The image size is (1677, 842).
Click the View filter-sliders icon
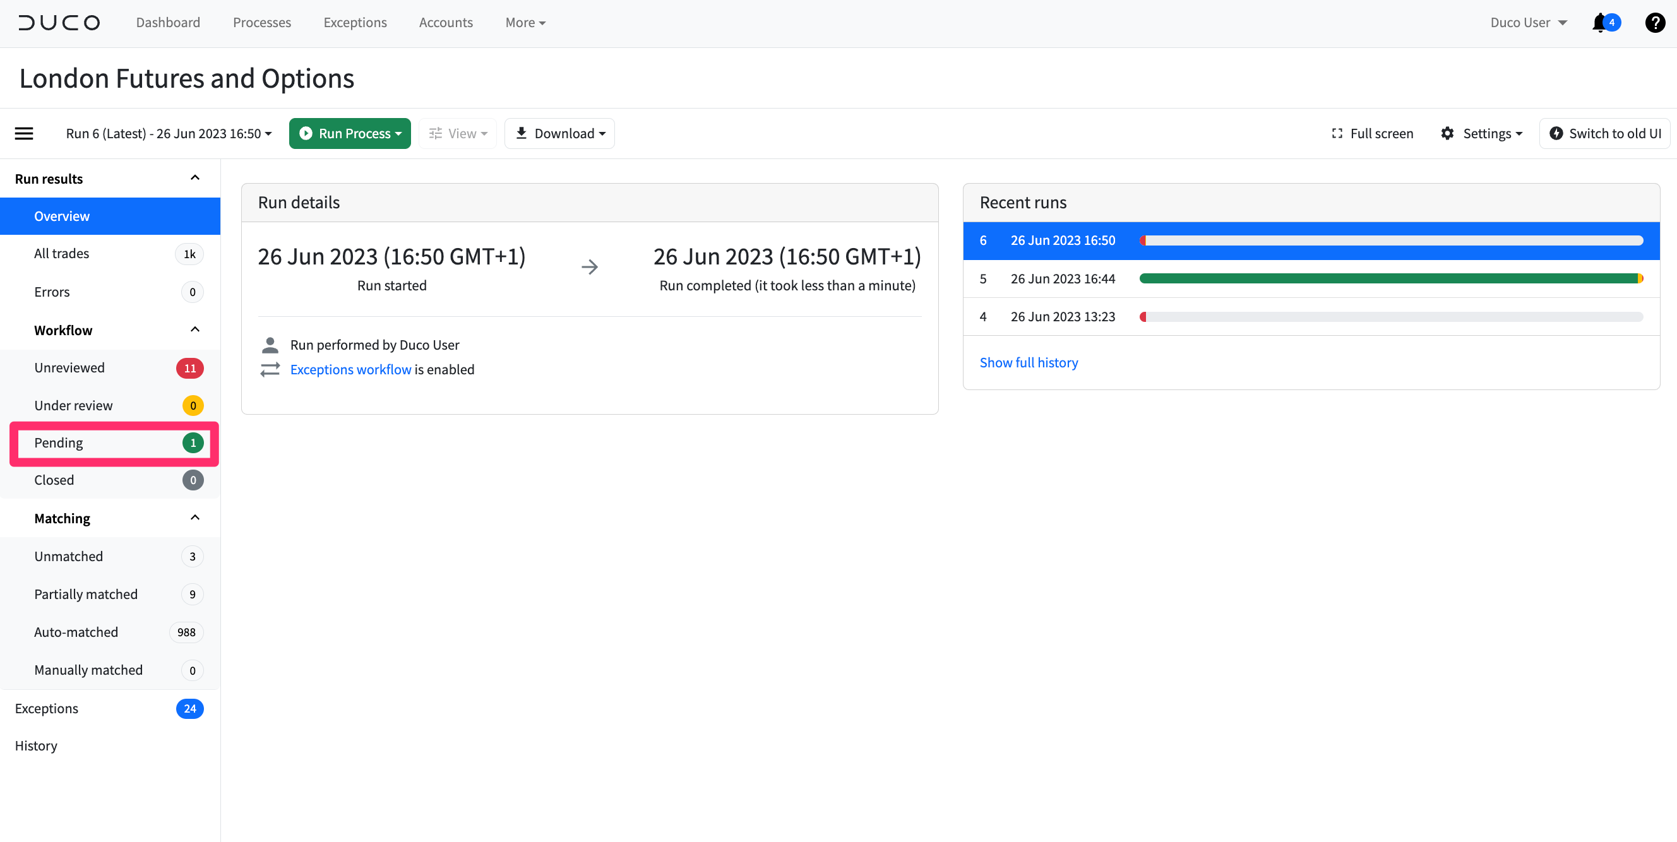[x=435, y=133]
